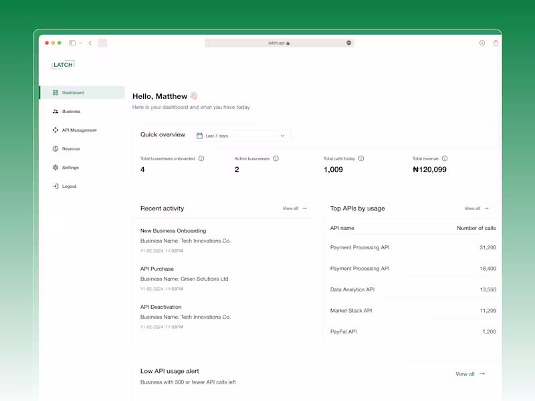Click the LATCH logo
Image resolution: width=535 pixels, height=401 pixels.
click(63, 64)
